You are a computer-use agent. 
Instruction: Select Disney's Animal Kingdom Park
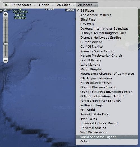tap(107, 33)
